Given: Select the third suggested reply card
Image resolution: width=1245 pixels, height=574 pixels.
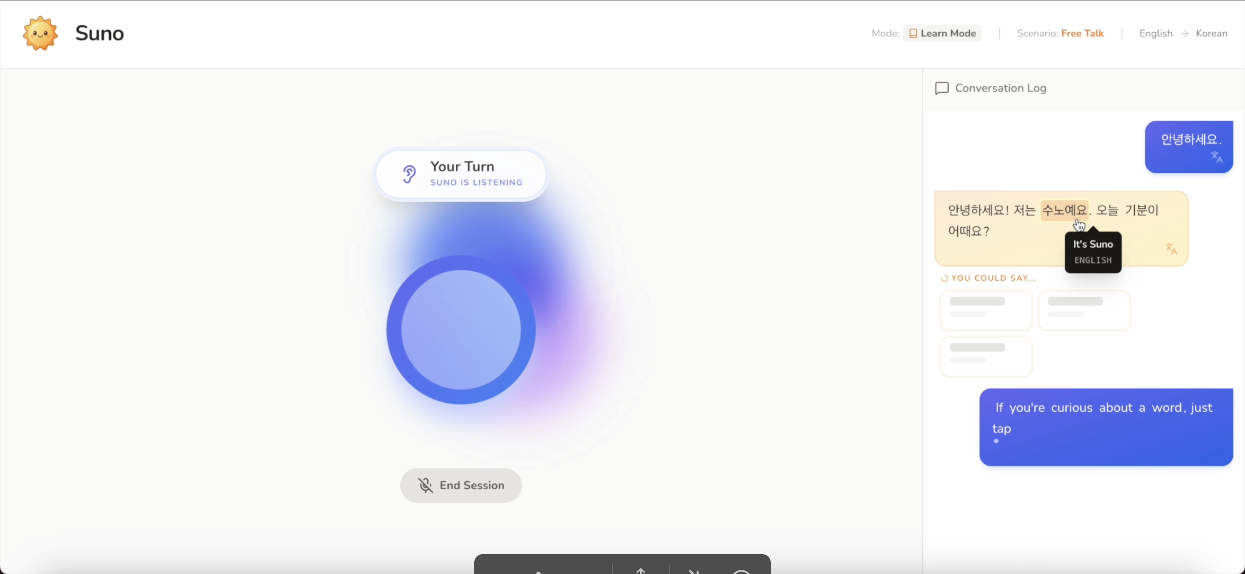Looking at the screenshot, I should click(x=986, y=357).
